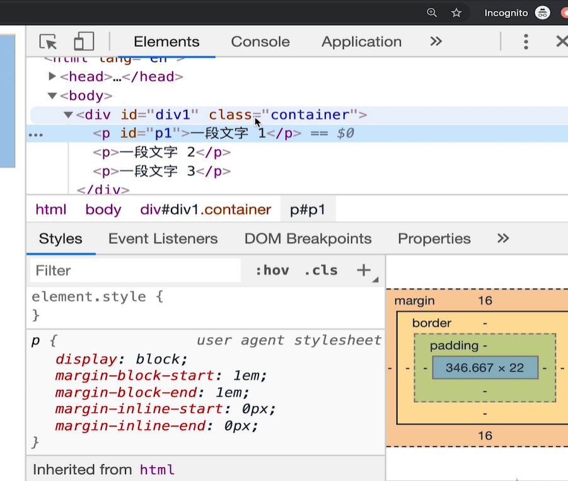Select div#div1.container in the breadcrumb
The image size is (568, 481).
[x=206, y=209]
